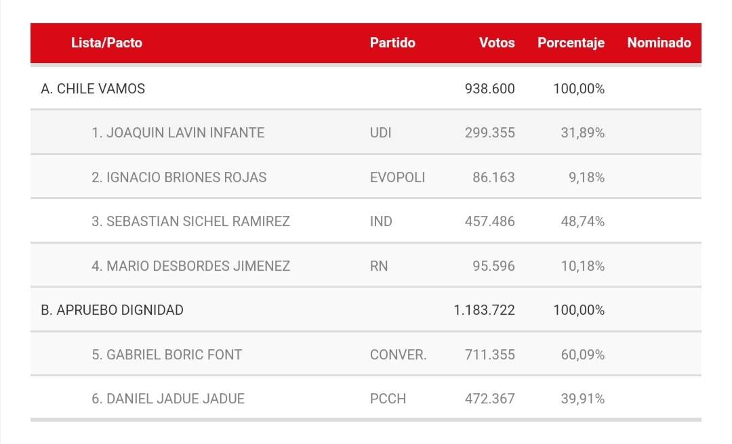Select the Porcentaje column header

coord(571,43)
